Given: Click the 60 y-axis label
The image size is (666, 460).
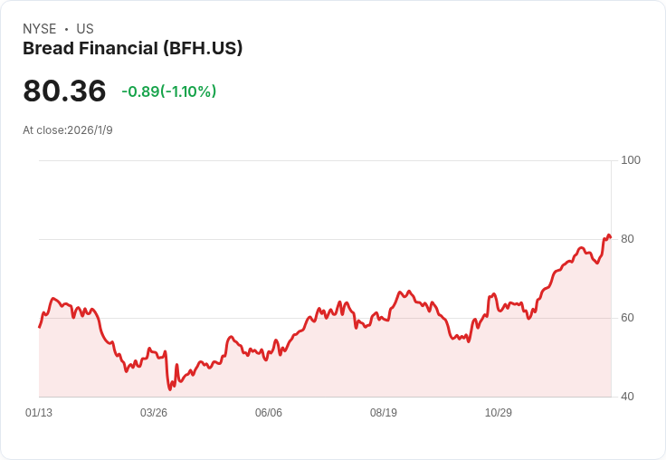Looking at the screenshot, I should pos(627,318).
